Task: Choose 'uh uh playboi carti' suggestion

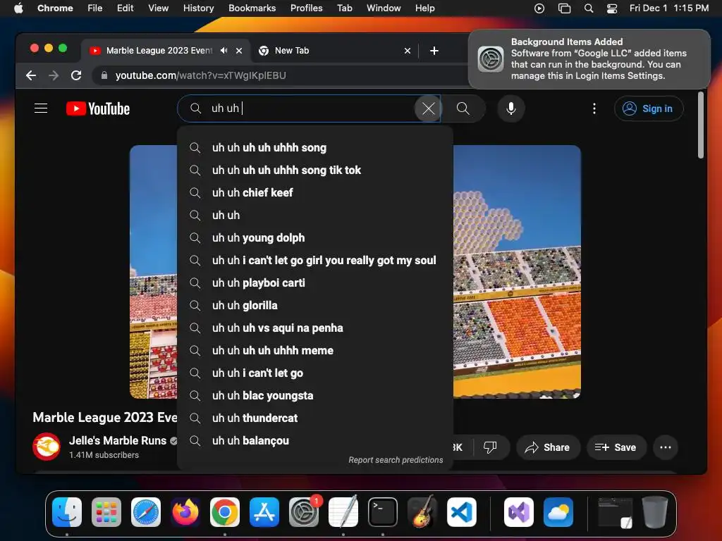Action: pos(315,283)
